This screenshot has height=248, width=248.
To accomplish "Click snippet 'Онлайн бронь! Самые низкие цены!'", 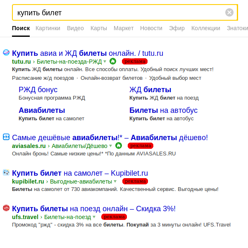I will (x=94, y=154).
